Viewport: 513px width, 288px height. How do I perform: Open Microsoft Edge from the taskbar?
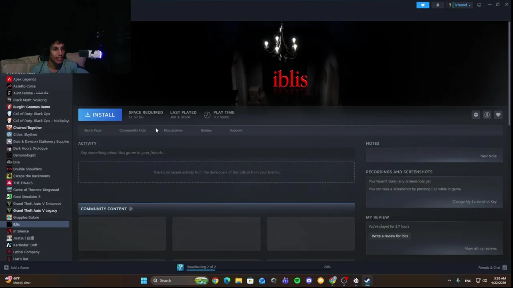point(227,280)
